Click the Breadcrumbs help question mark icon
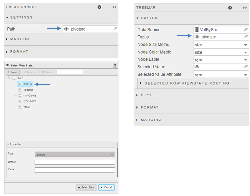This screenshot has height=196, width=250. tap(99, 7)
